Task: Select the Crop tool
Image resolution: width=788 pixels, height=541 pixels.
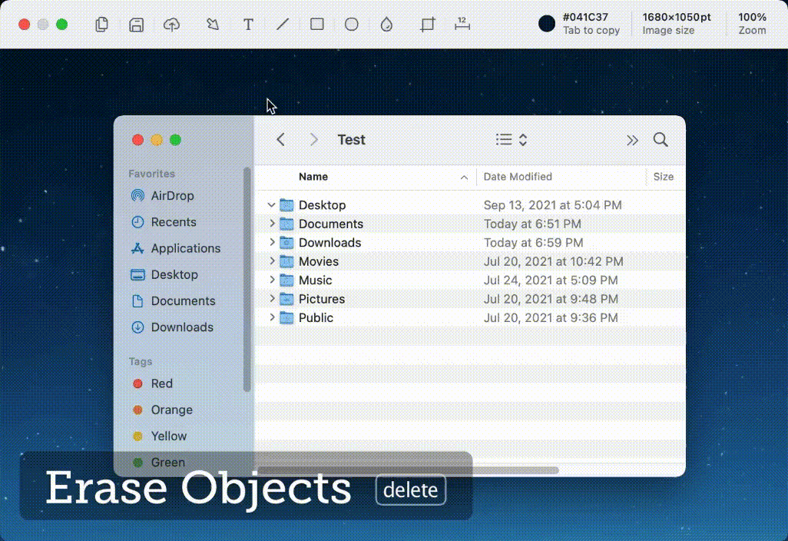Action: pyautogui.click(x=427, y=25)
